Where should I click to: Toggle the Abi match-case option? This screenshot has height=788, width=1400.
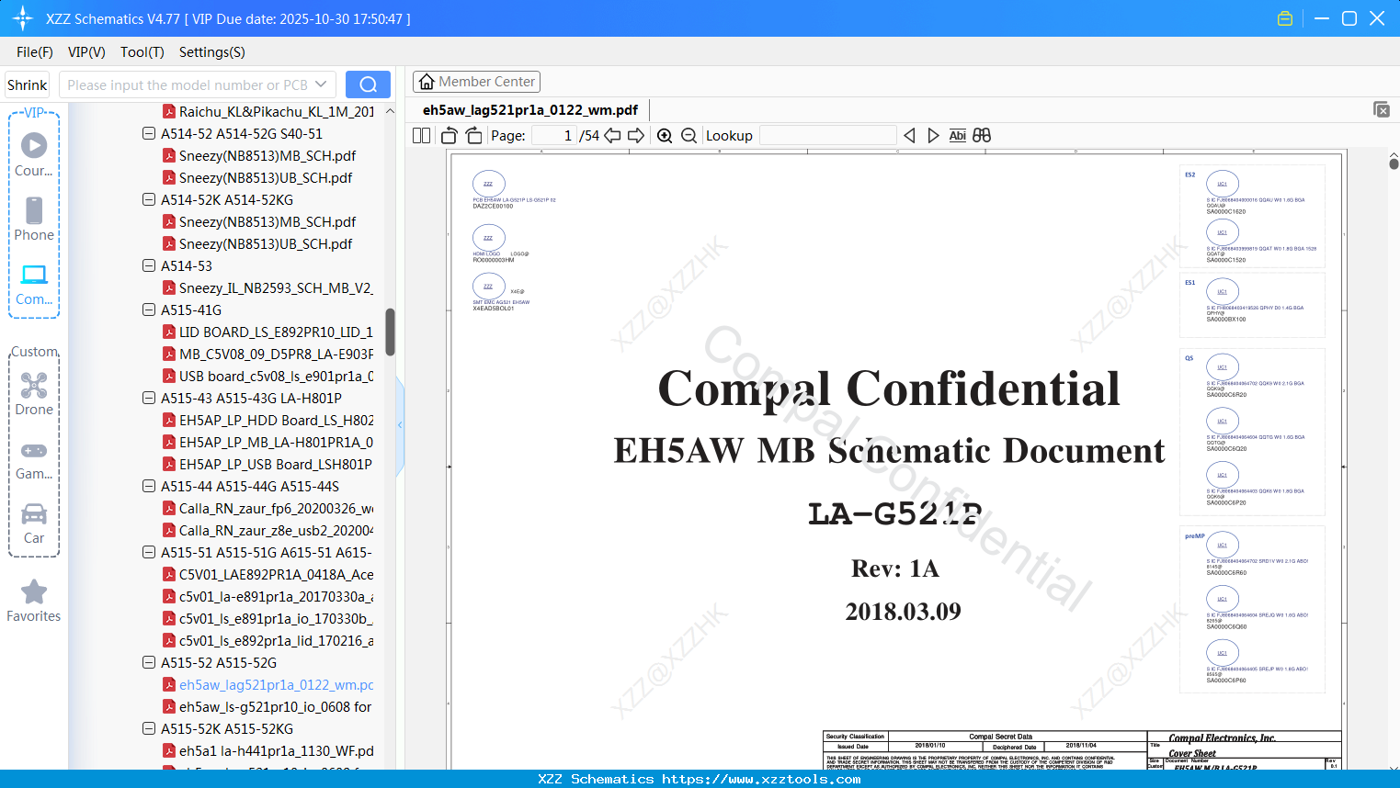(957, 136)
